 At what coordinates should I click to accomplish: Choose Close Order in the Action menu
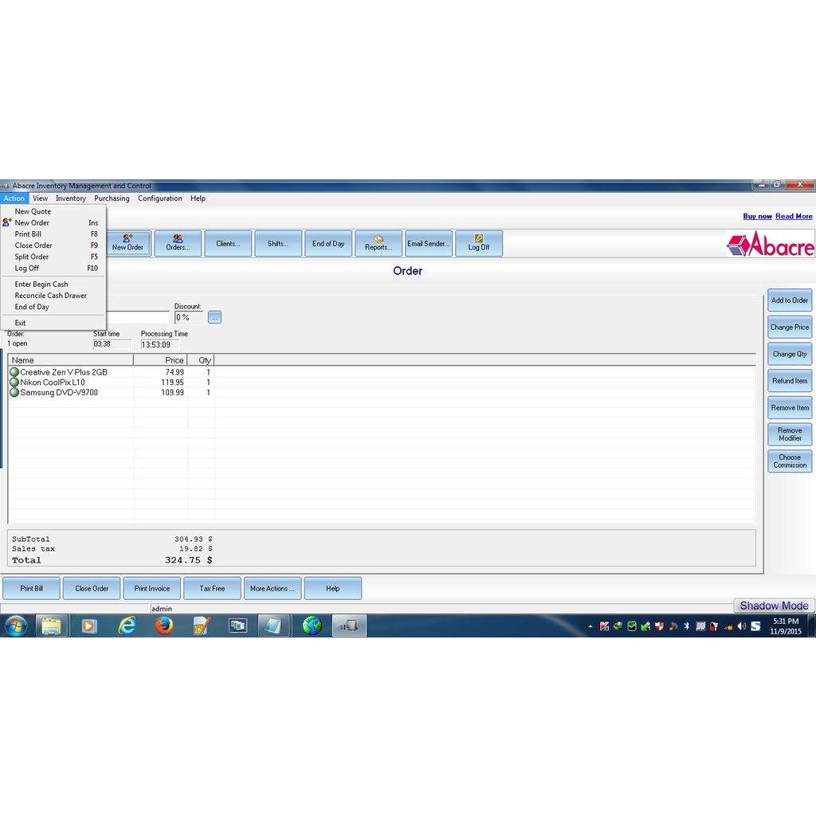pyautogui.click(x=53, y=245)
